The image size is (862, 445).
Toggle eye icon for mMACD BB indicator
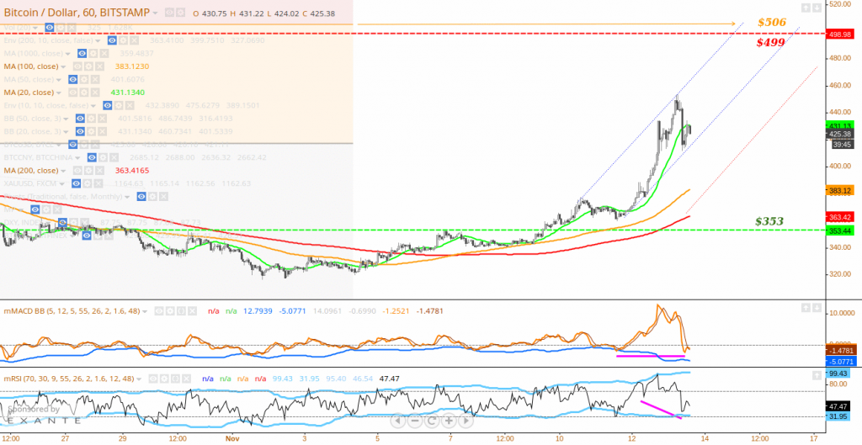tap(159, 311)
